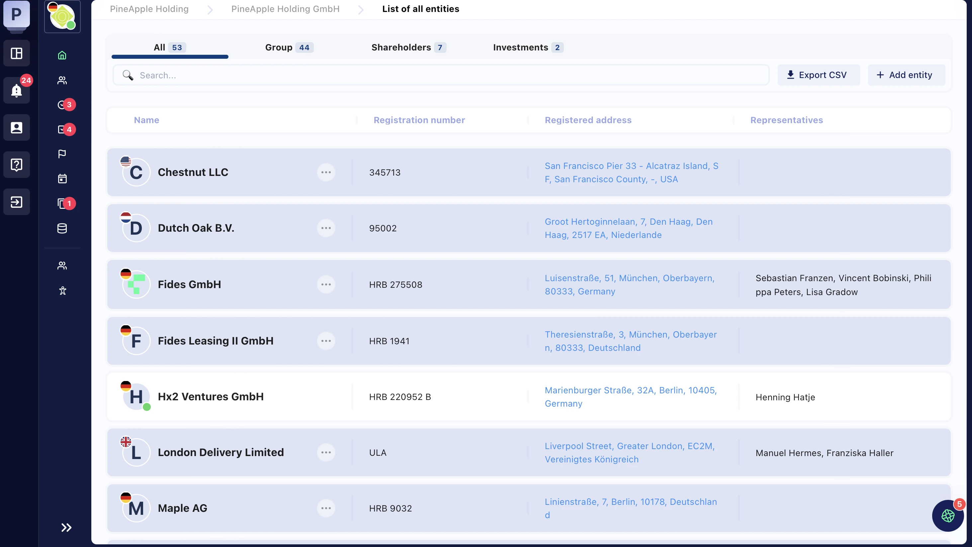Open the accessibility person icon in sidebar

62,290
